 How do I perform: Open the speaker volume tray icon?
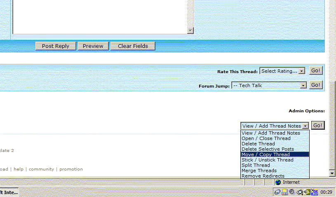coord(291,192)
